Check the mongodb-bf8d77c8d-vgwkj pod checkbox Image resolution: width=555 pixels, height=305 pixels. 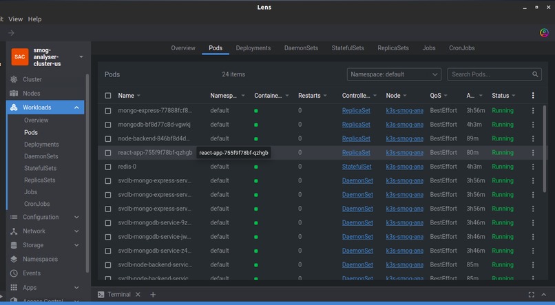108,125
